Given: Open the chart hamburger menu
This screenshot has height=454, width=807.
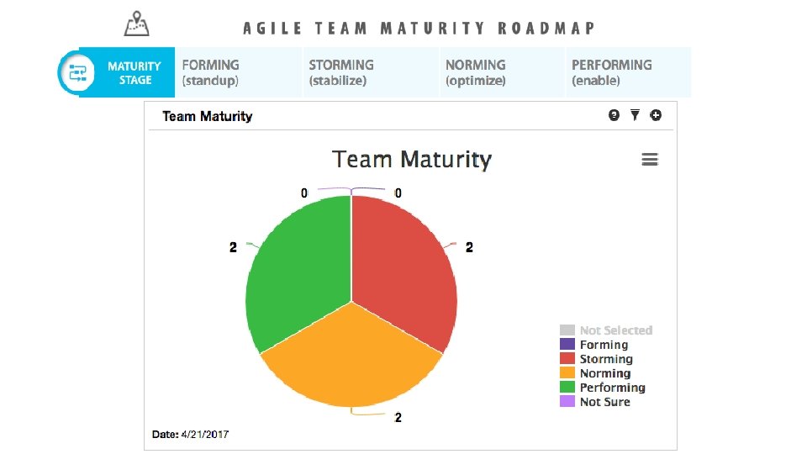Looking at the screenshot, I should (649, 159).
